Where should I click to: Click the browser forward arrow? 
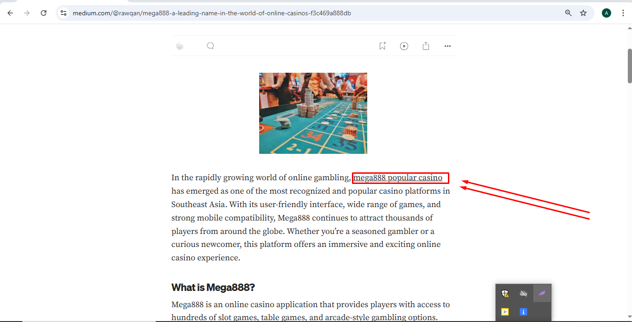pos(27,13)
